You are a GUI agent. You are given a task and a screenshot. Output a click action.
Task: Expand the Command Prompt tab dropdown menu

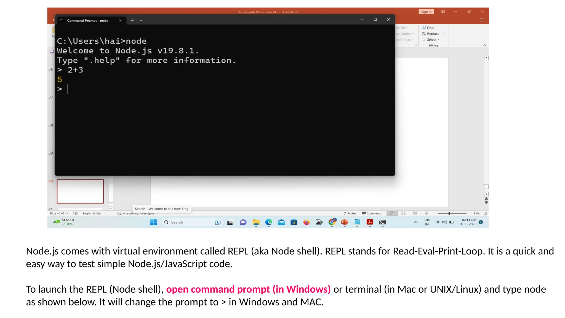click(x=141, y=20)
